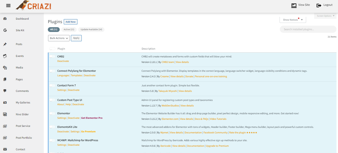Click the Contact envelope icon

pos(5,149)
